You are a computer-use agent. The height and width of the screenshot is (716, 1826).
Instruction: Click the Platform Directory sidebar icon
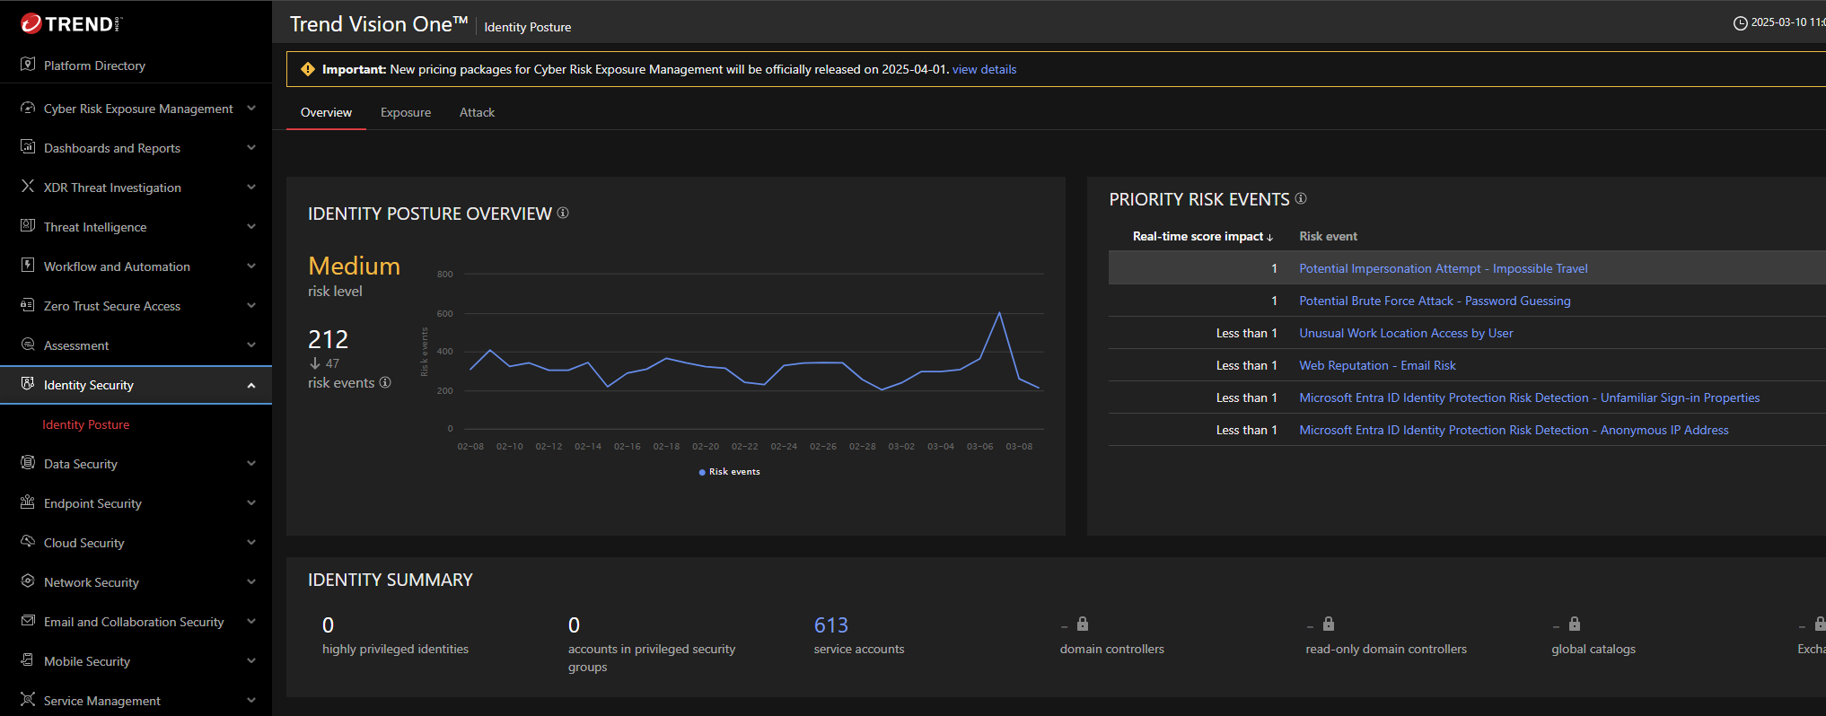tap(28, 65)
